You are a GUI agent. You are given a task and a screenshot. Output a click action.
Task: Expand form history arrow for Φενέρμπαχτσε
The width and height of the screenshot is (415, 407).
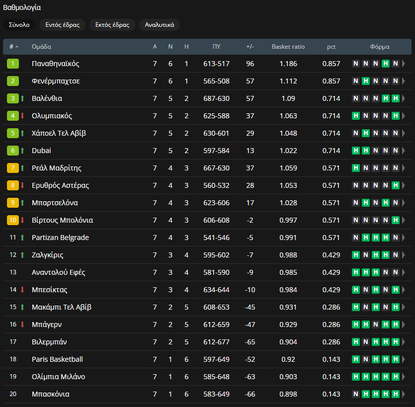point(404,81)
